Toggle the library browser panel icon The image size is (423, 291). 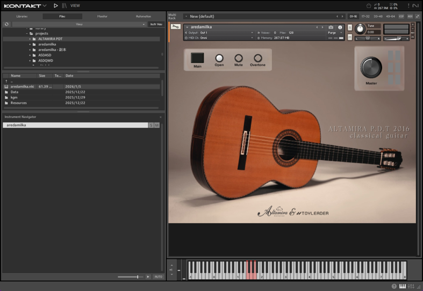pyautogui.click(x=64, y=6)
